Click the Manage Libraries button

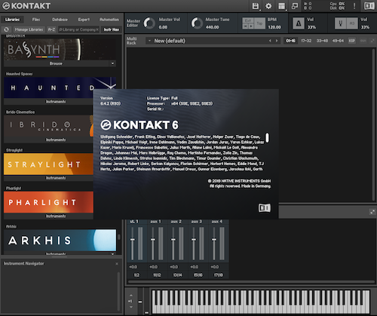tap(29, 29)
